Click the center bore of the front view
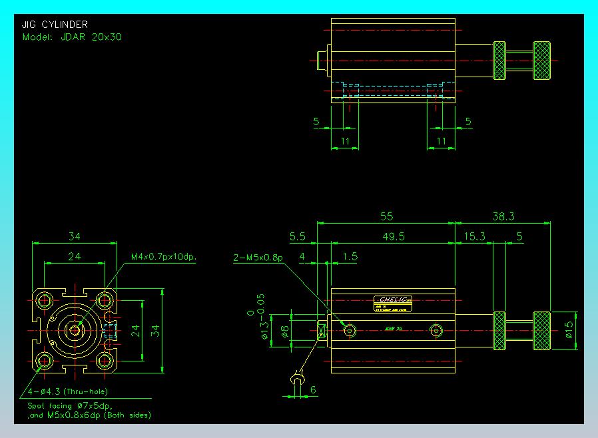598x438 pixels. point(75,329)
